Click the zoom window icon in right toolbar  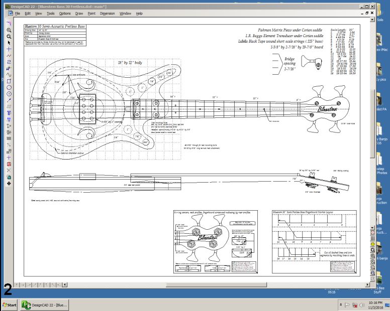[372, 250]
